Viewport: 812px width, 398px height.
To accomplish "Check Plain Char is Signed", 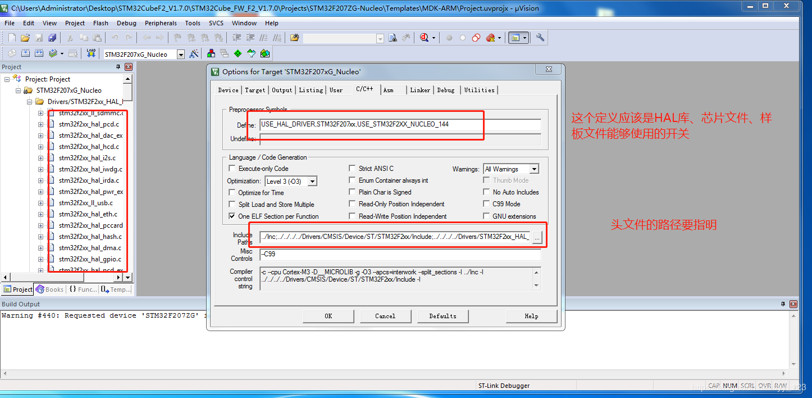I will [x=353, y=192].
